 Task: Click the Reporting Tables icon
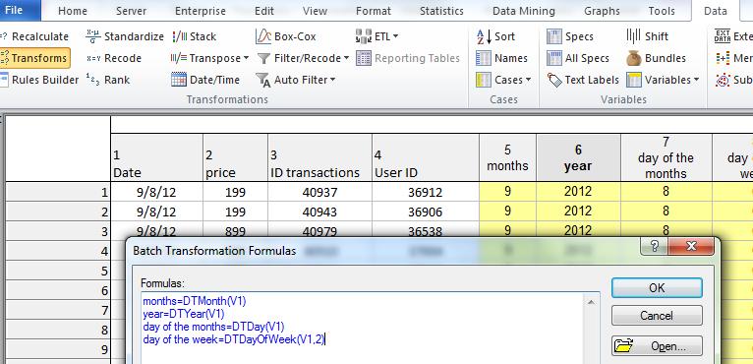click(364, 58)
